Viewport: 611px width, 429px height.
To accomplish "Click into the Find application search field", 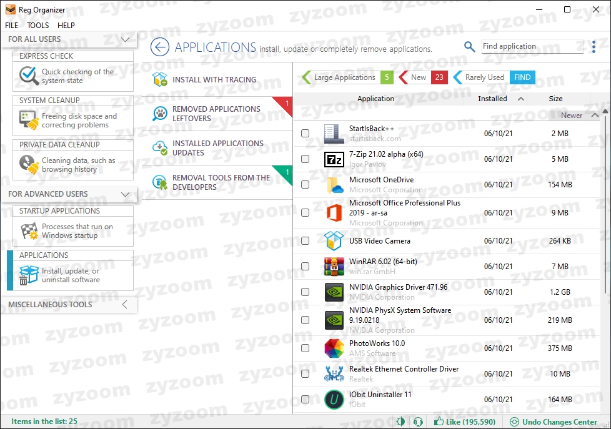I will (532, 46).
